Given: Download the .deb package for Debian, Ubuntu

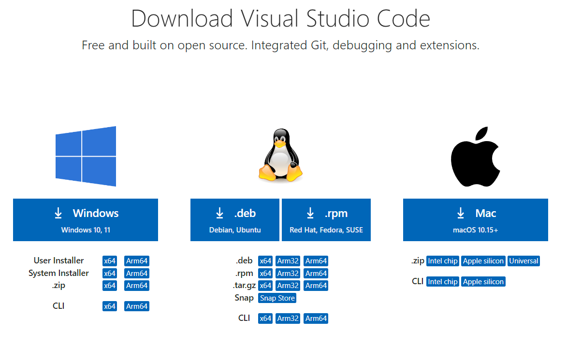Looking at the screenshot, I should [x=235, y=220].
